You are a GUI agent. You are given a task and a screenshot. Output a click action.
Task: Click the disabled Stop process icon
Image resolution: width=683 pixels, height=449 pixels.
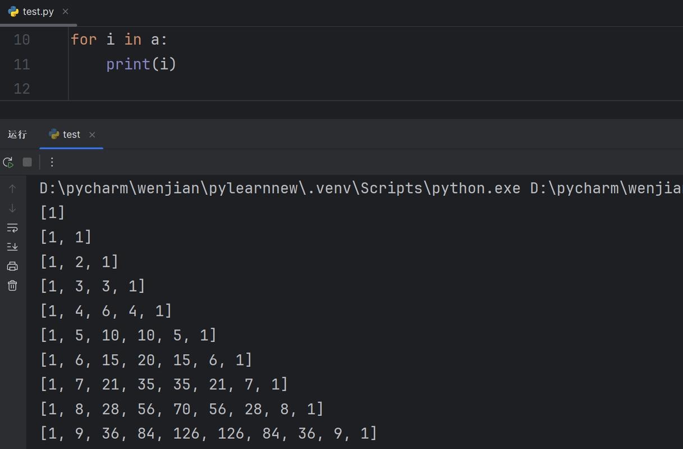[27, 162]
